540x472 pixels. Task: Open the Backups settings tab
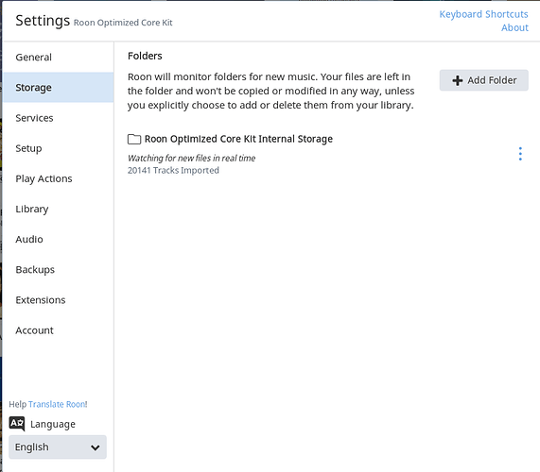pyautogui.click(x=59, y=270)
